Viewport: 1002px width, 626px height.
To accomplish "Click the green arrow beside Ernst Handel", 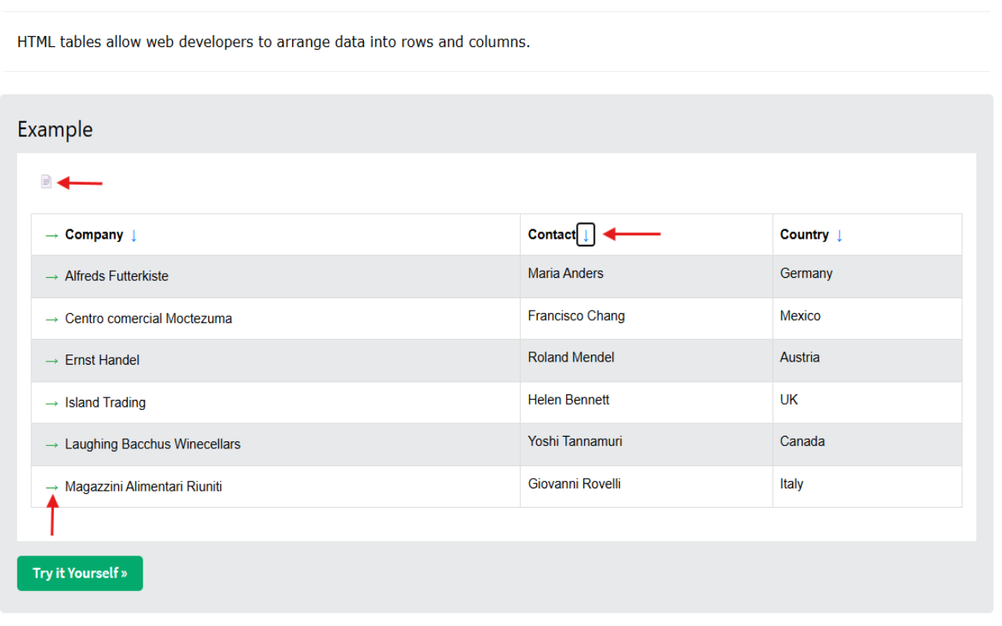I will 52,361.
